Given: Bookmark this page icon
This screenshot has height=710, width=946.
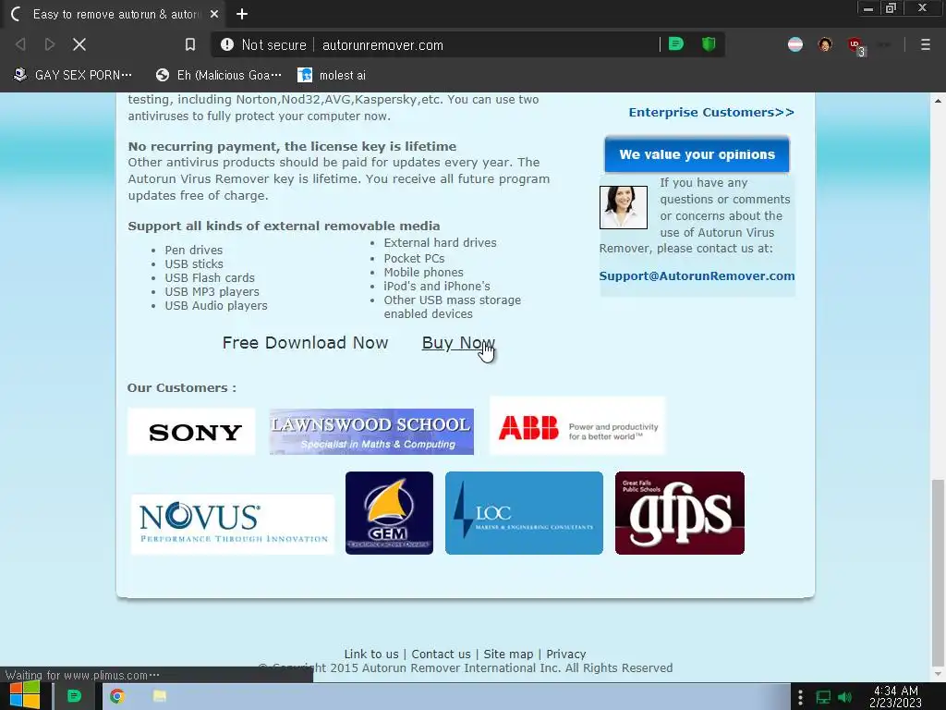Looking at the screenshot, I should pos(190,44).
